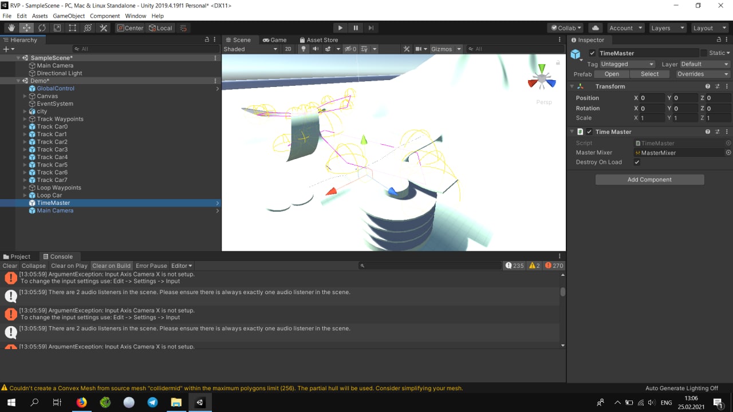This screenshot has height=412, width=733.
Task: Show info message count 235
Action: click(x=515, y=266)
